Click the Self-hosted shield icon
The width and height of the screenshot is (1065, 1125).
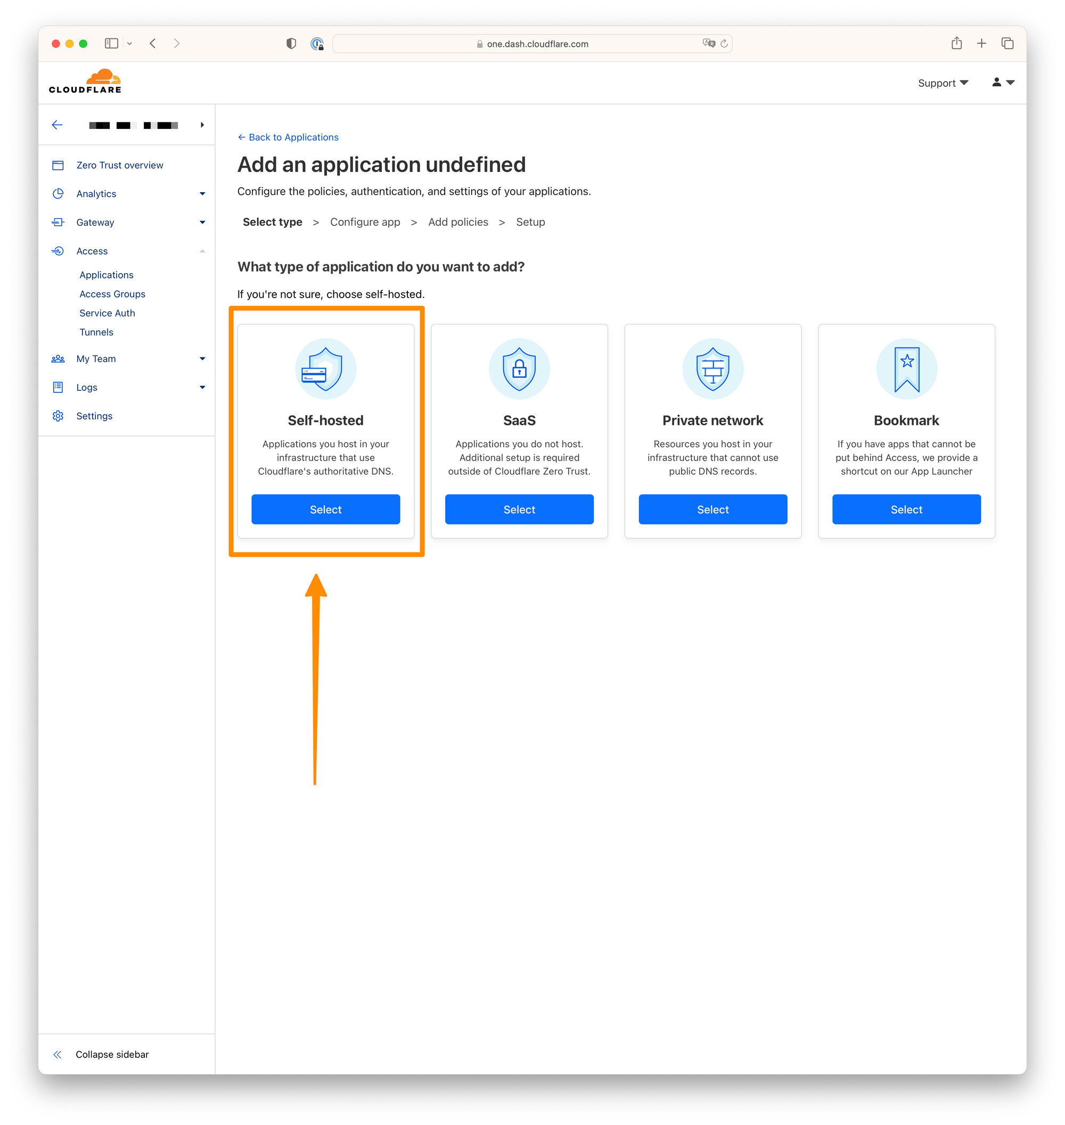click(326, 369)
